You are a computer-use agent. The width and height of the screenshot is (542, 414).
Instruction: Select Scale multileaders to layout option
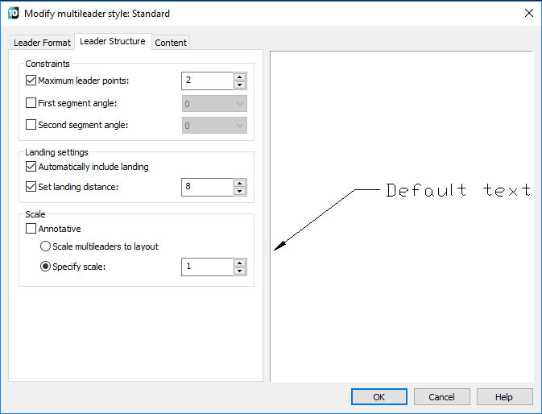45,246
